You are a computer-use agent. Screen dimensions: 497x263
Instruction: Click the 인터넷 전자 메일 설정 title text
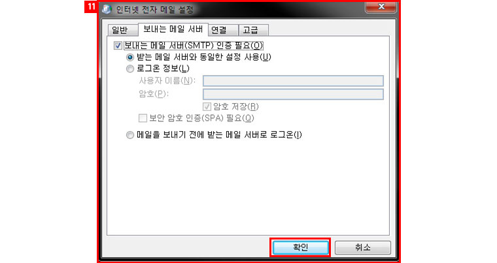click(x=154, y=10)
